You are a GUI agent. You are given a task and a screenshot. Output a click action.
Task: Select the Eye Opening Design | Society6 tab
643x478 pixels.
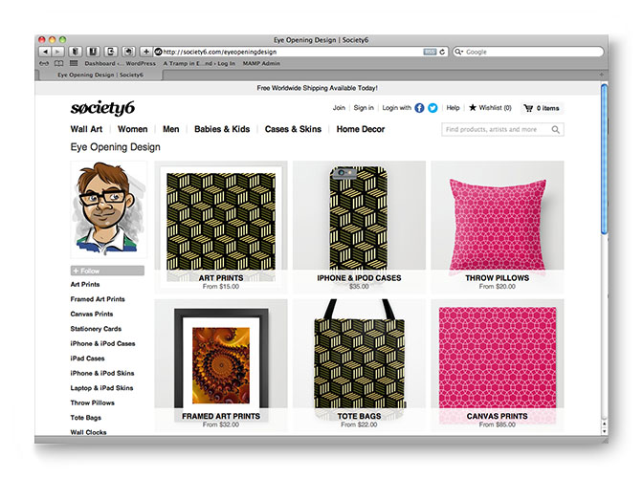pos(100,75)
